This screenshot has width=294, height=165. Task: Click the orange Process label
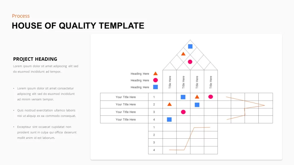click(21, 16)
